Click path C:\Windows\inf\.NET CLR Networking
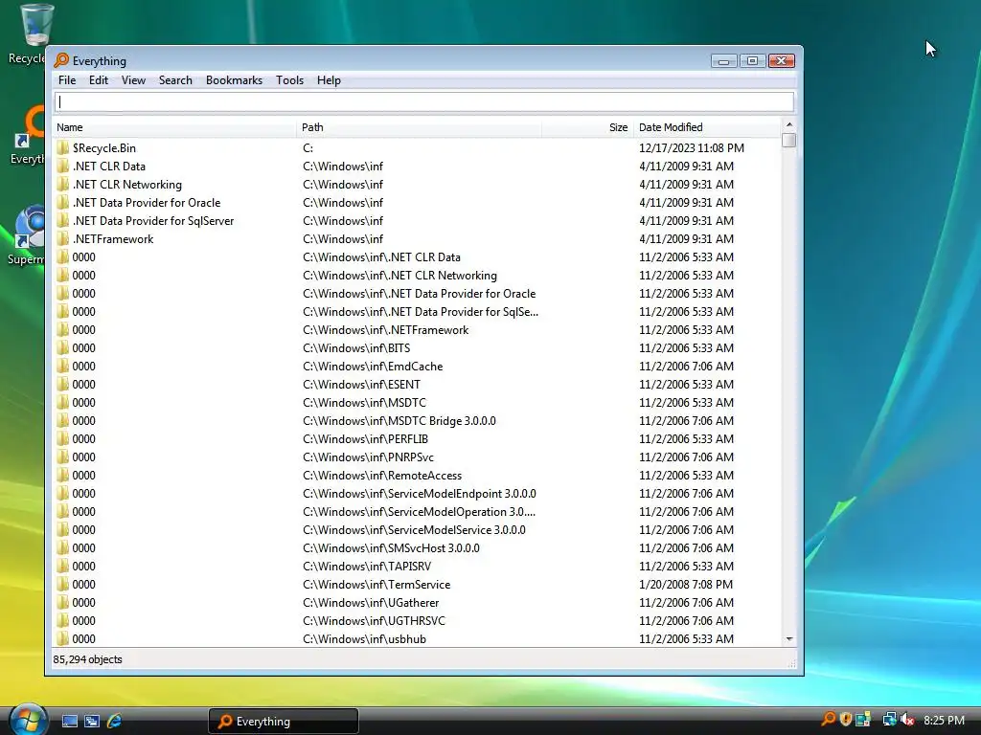981x735 pixels. pyautogui.click(x=399, y=276)
